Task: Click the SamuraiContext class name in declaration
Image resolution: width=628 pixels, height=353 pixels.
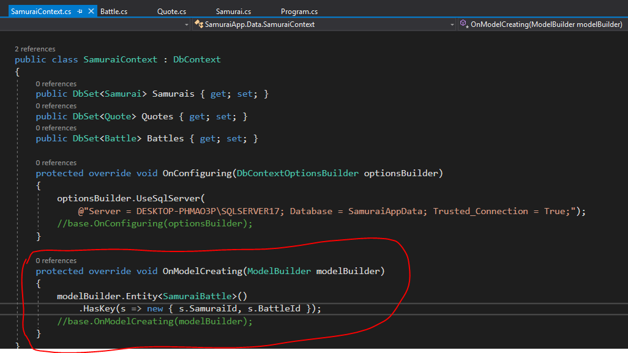Action: tap(121, 59)
